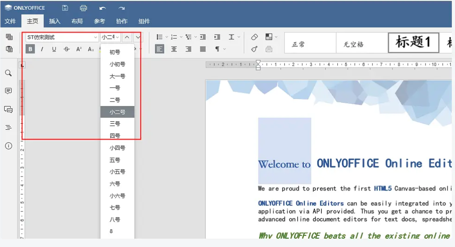The width and height of the screenshot is (455, 247).
Task: Decrease font size with down arrow
Action: (x=138, y=37)
